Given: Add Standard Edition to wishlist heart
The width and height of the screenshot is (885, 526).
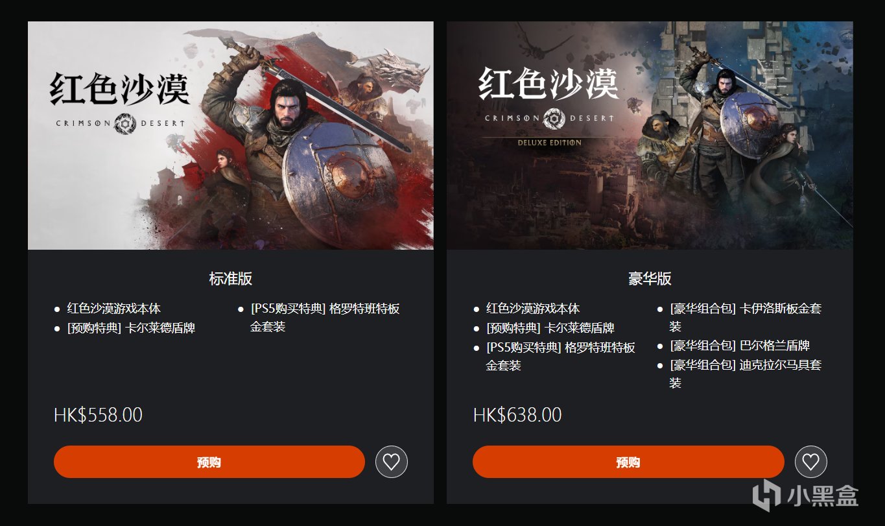Looking at the screenshot, I should click(x=392, y=462).
